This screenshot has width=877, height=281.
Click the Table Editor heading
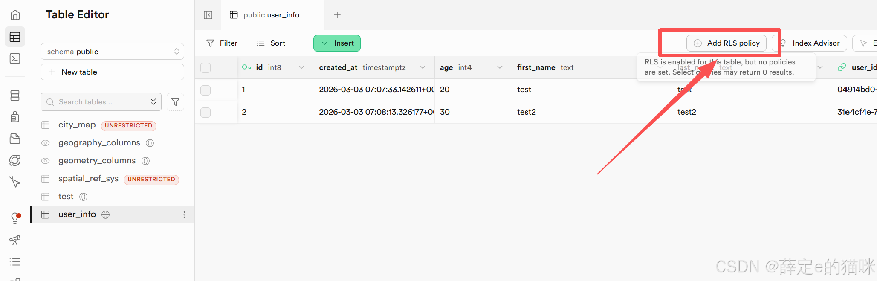[77, 14]
